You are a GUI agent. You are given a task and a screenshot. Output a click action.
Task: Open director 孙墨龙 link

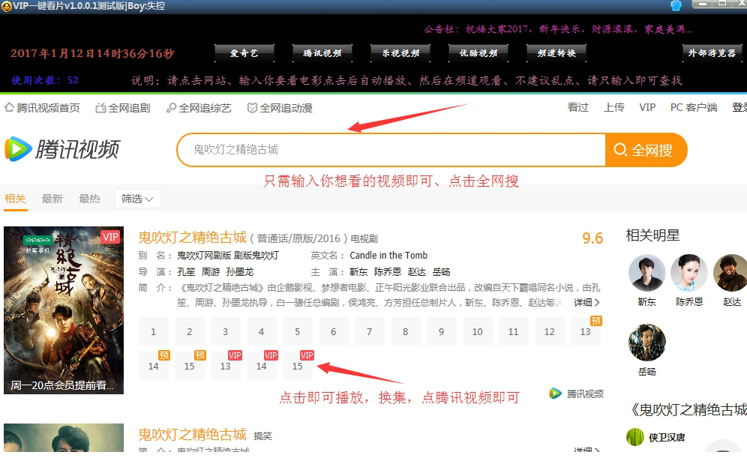coord(240,272)
